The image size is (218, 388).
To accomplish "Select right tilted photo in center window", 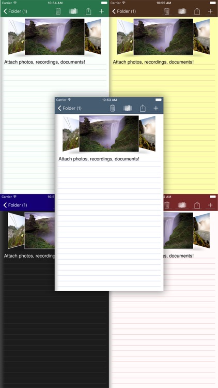I will tap(147, 134).
